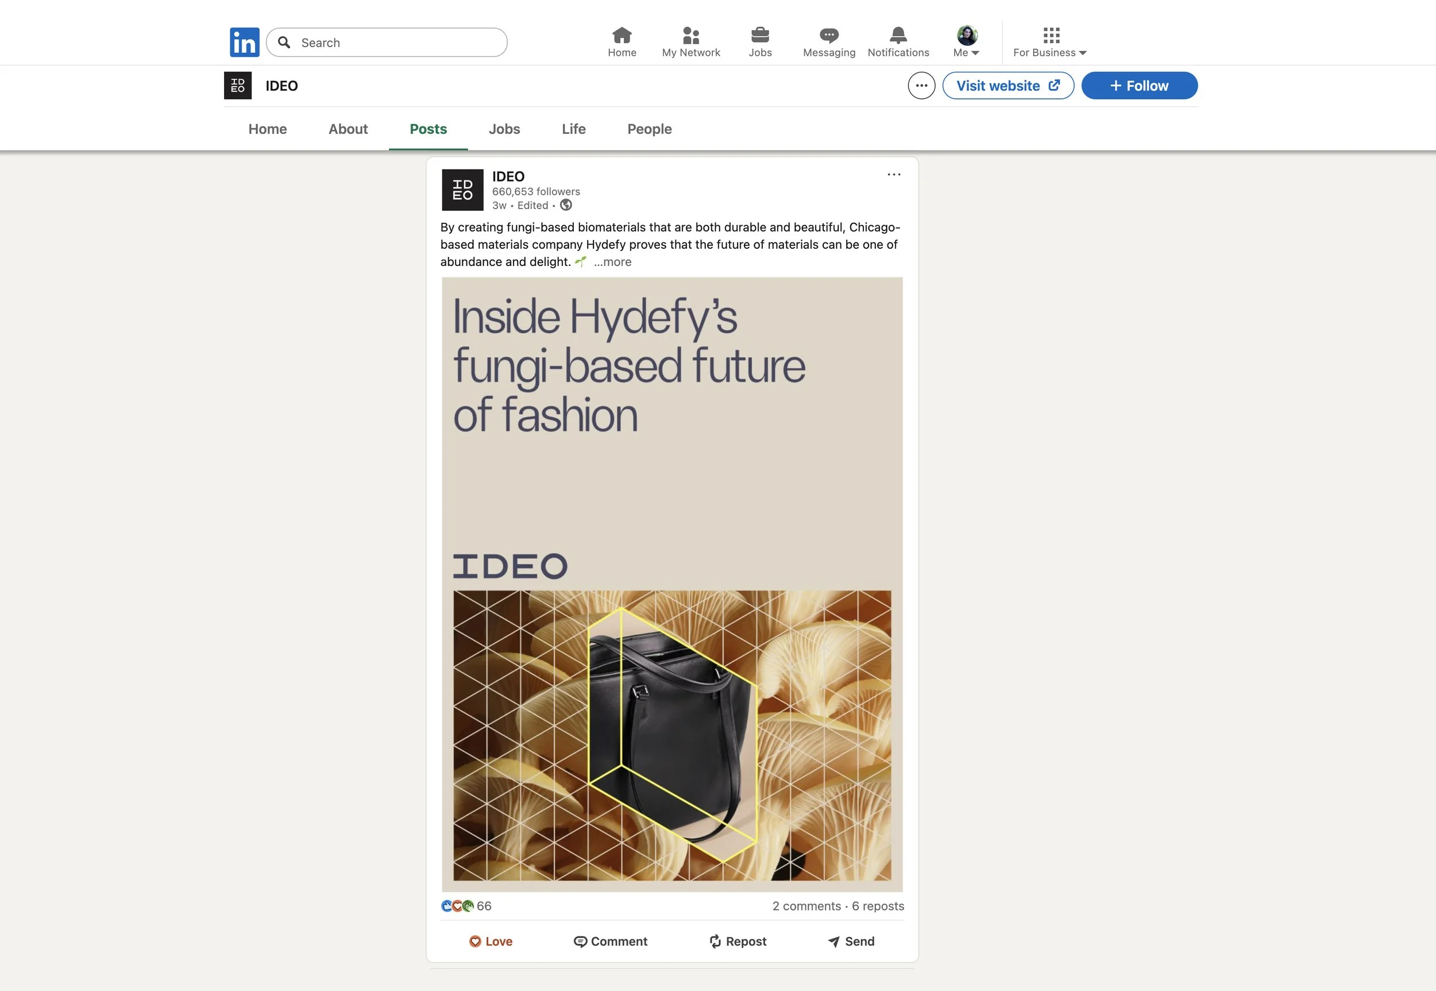Open IDEO name link in post header

[508, 176]
